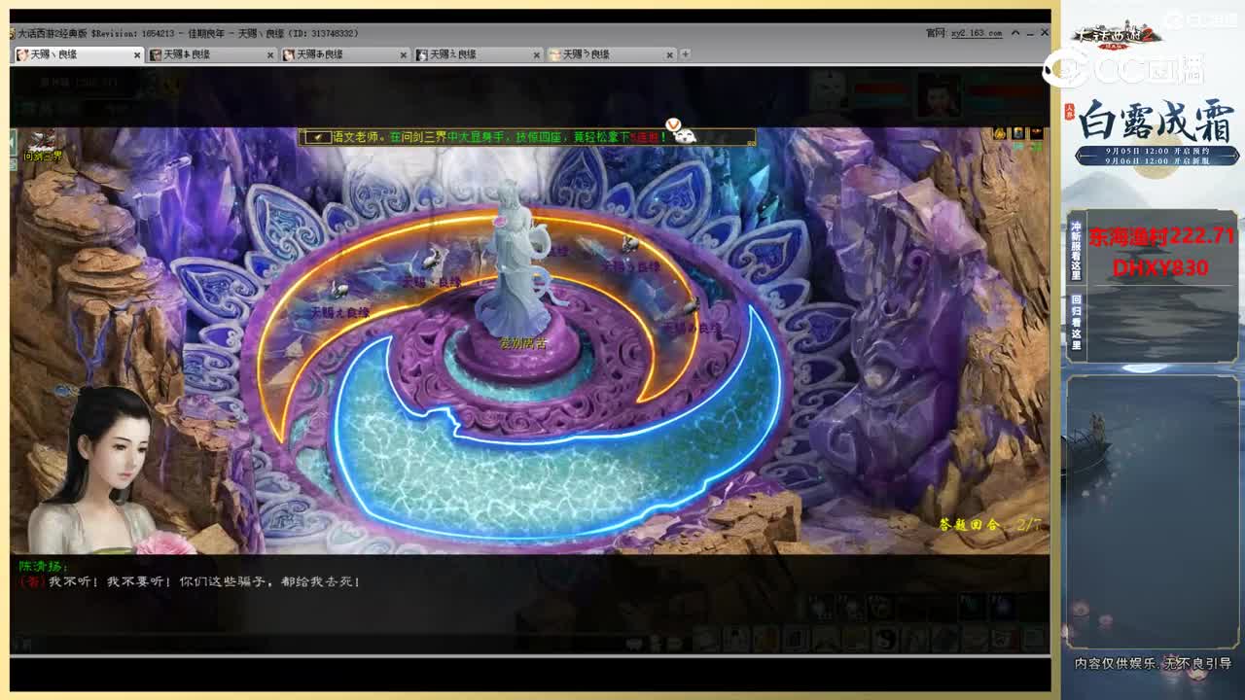Select the 回归看这里 side tab
1245x700 pixels.
1076,322
